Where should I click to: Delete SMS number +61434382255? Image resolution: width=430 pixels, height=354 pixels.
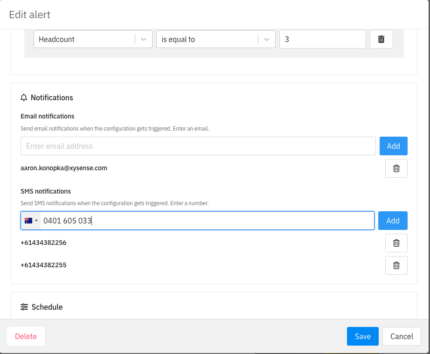(396, 265)
